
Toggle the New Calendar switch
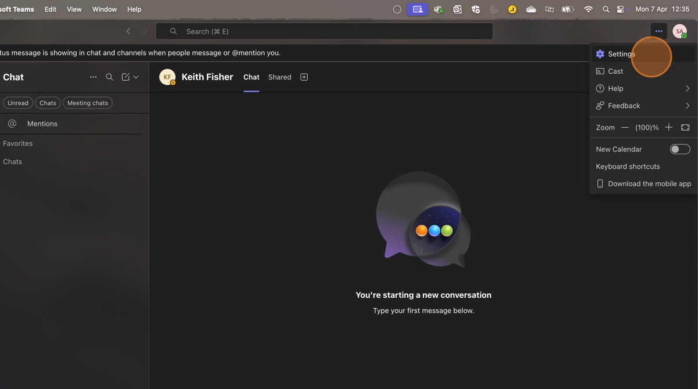pyautogui.click(x=680, y=149)
